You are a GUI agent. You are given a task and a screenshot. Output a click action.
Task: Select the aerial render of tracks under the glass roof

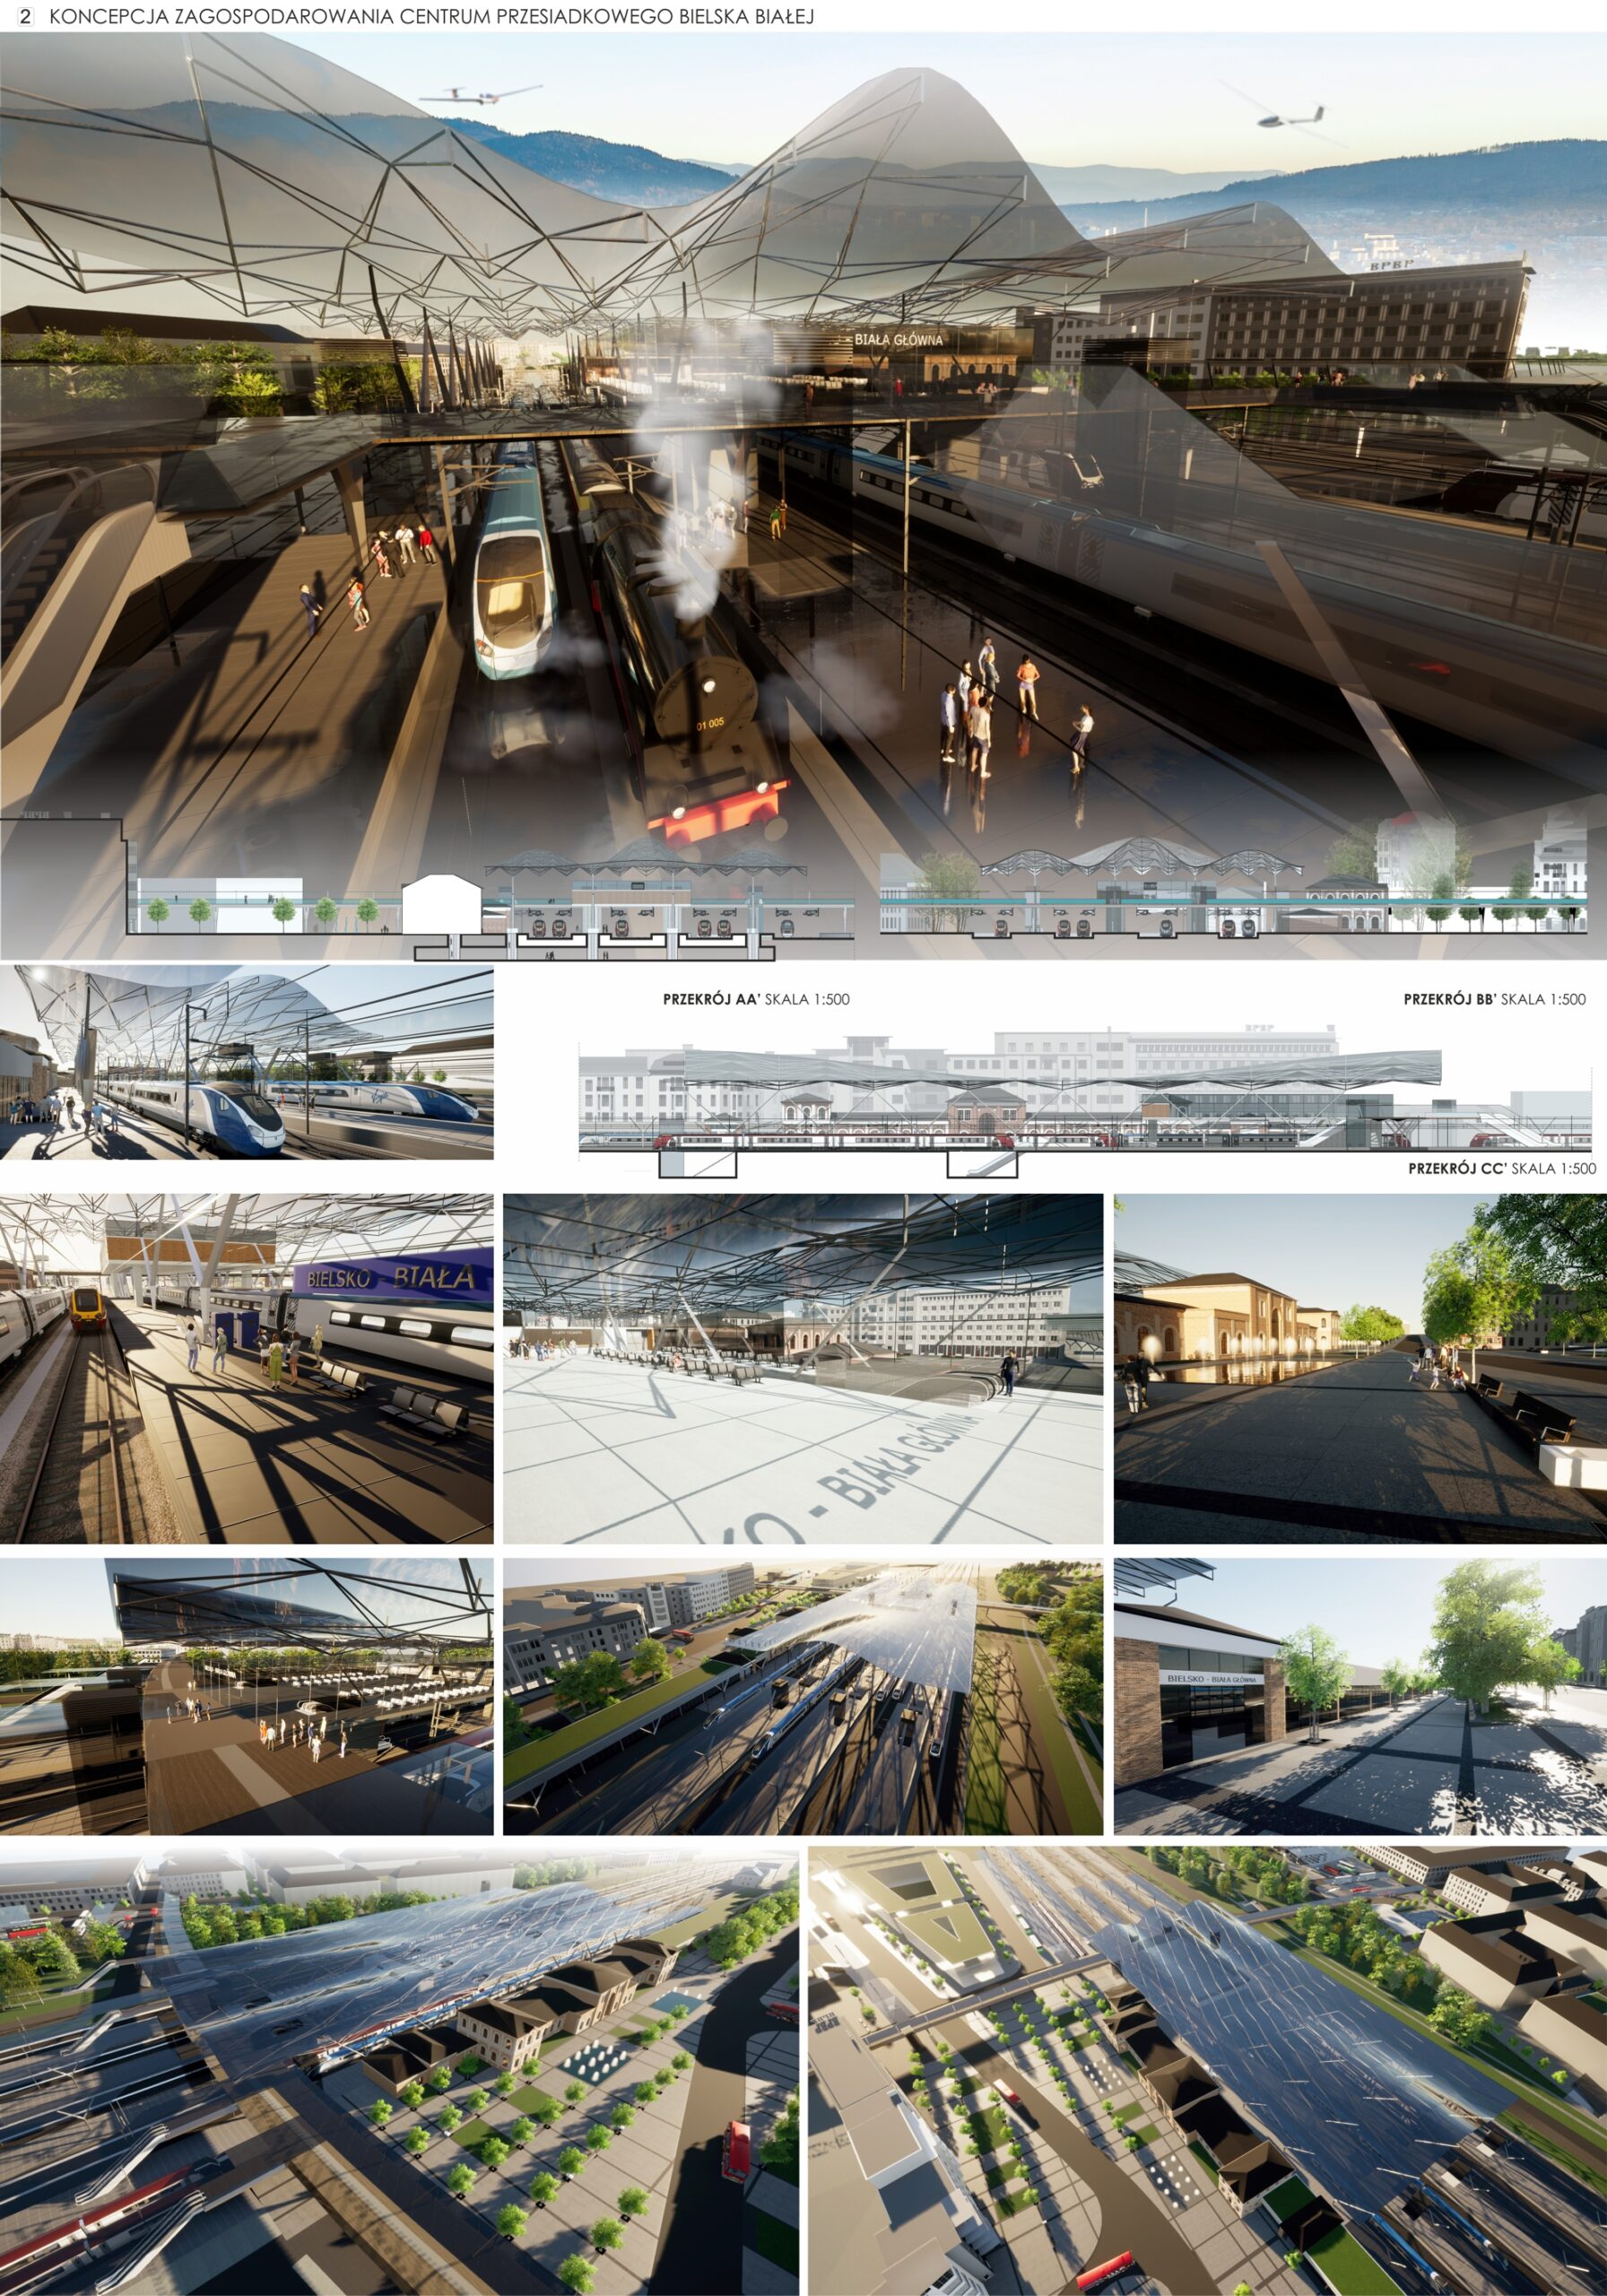pyautogui.click(x=803, y=1696)
